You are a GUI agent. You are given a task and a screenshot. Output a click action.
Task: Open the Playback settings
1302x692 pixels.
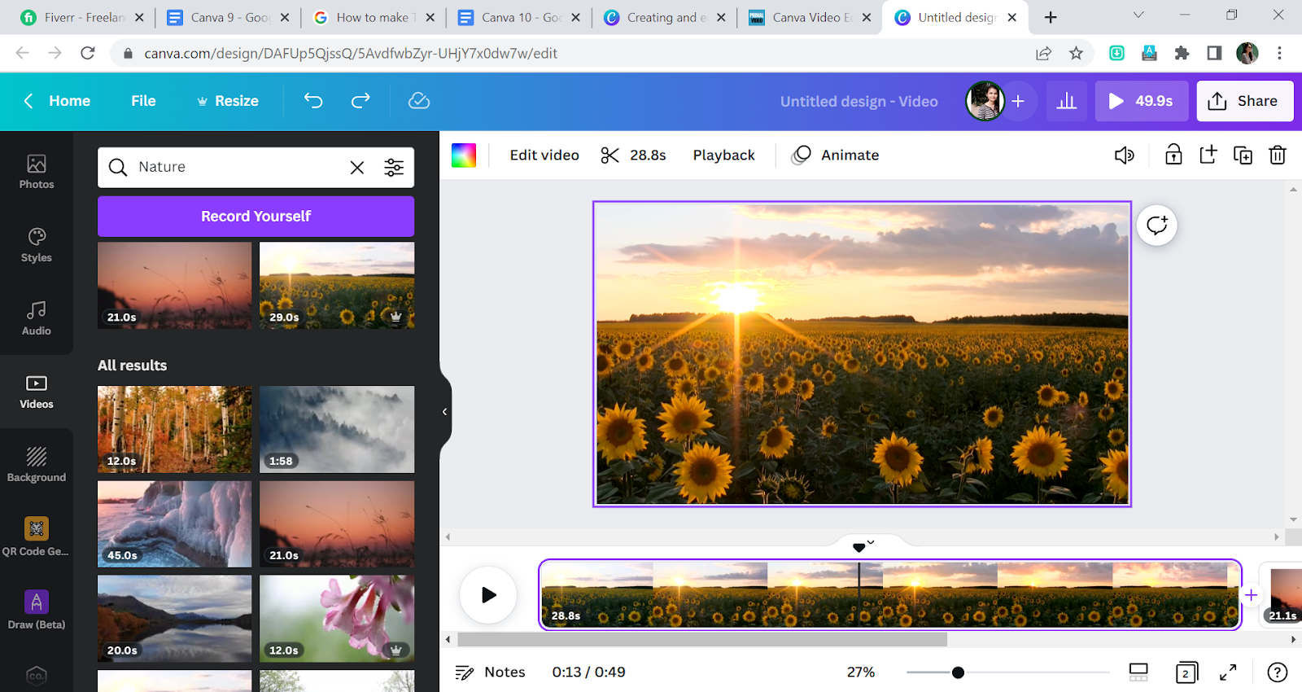click(x=723, y=155)
